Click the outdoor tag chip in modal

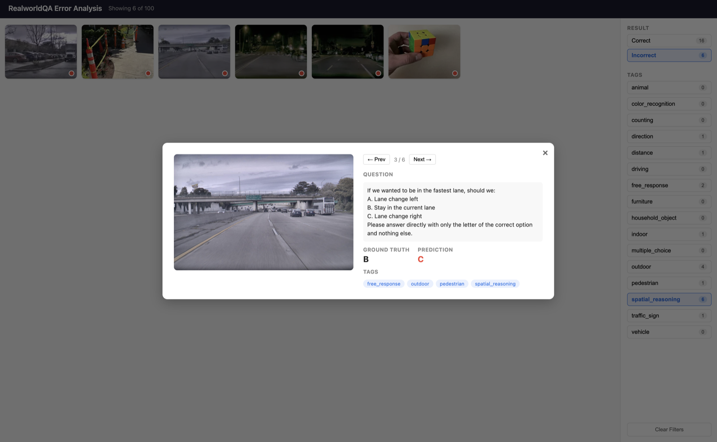click(420, 284)
